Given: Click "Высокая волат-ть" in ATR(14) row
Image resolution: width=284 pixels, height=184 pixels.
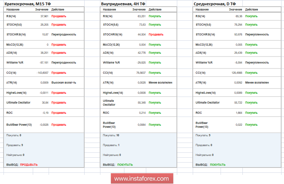Looking at the screenshot, I should click(64, 83).
